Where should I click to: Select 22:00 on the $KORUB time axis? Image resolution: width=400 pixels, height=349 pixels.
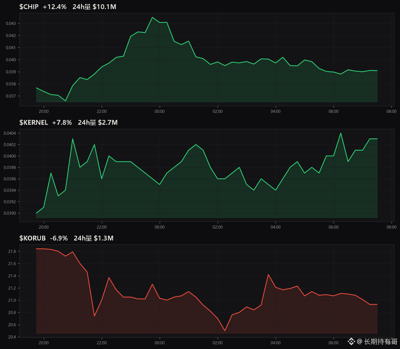tap(102, 343)
